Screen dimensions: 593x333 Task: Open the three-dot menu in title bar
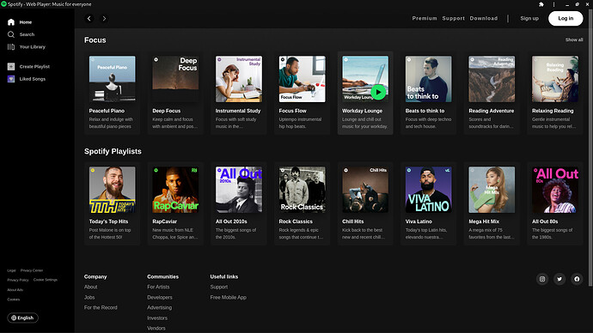point(553,4)
